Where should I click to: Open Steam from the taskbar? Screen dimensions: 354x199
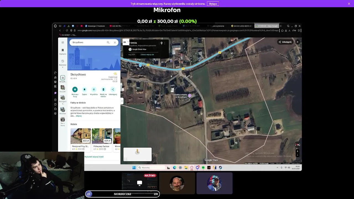click(x=220, y=167)
